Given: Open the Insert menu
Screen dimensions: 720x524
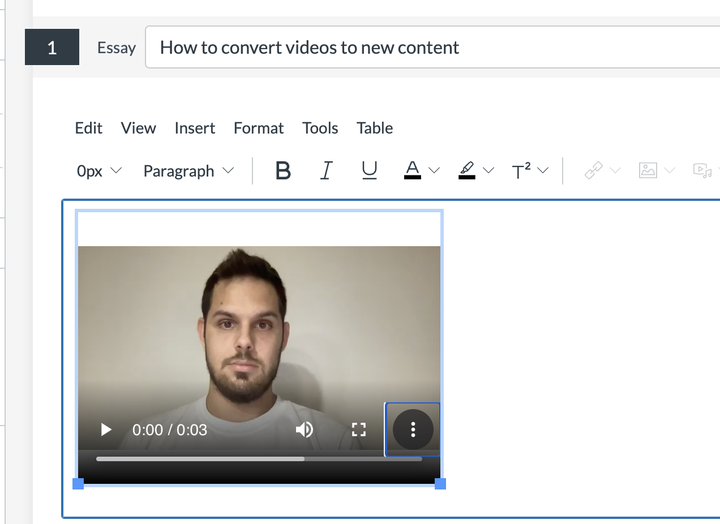Looking at the screenshot, I should coord(195,128).
